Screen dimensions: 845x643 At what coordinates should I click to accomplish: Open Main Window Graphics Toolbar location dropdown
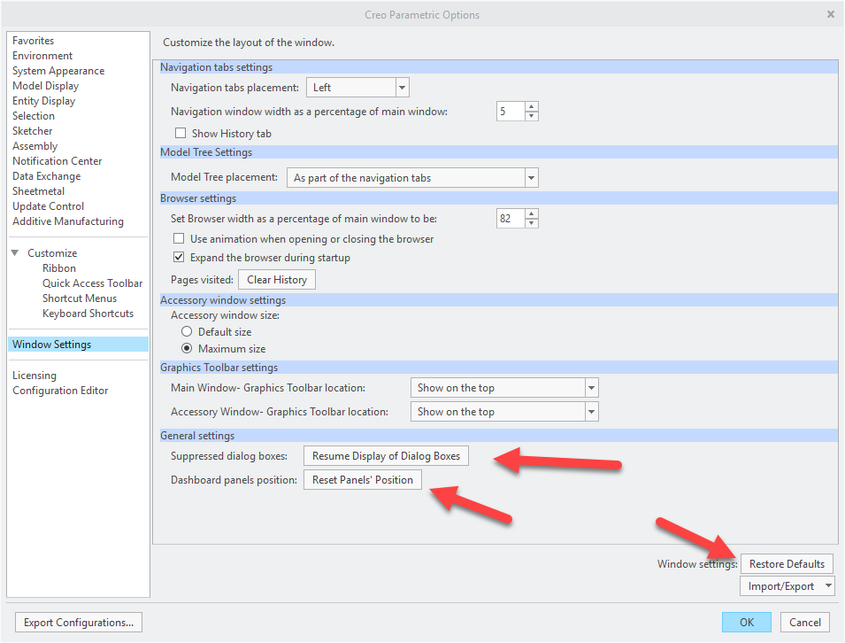504,388
